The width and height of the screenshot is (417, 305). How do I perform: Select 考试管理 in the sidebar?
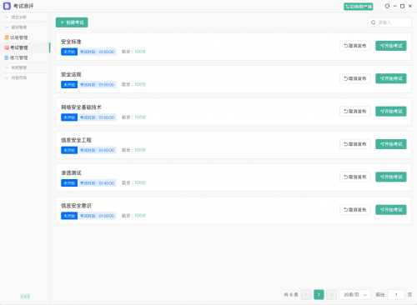click(x=25, y=47)
